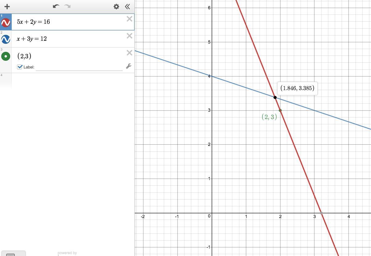Viewport: 371px width, 256px height.
Task: Open graph settings gear menu
Action: 116,6
